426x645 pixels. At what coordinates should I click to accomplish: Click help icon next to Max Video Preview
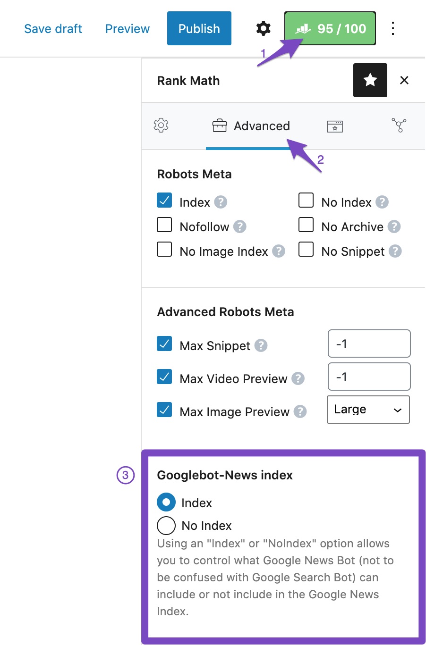coord(298,378)
